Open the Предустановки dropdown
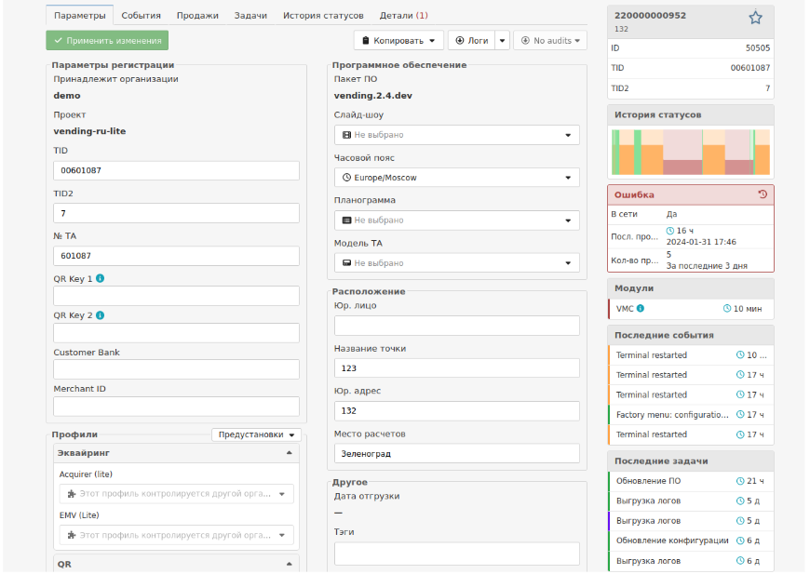The height and width of the screenshot is (574, 810). pos(256,434)
